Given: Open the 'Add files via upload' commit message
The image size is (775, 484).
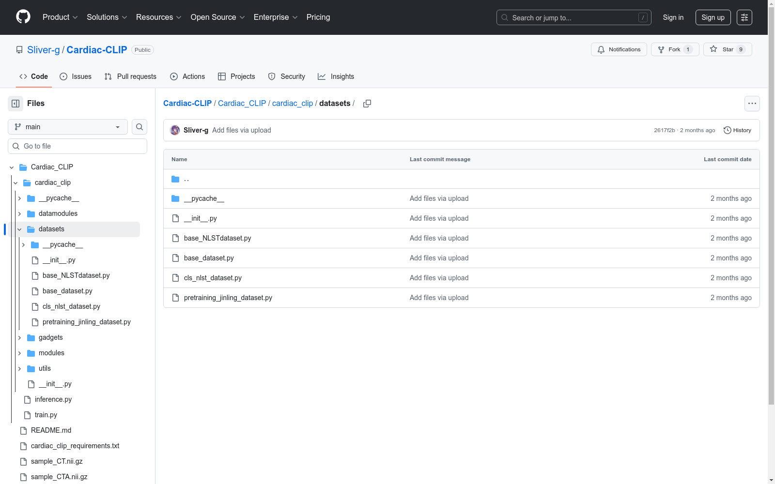Looking at the screenshot, I should 242,130.
